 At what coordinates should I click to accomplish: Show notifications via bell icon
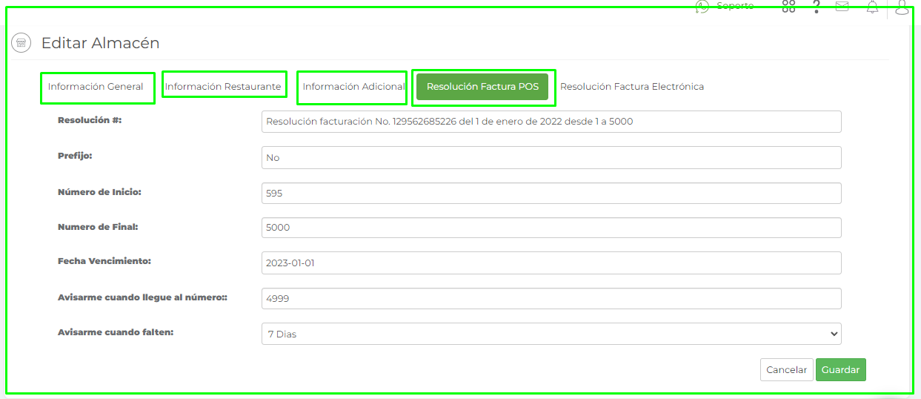(873, 7)
